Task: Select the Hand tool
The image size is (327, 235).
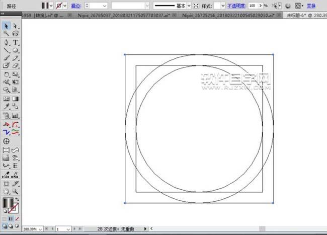Action: tap(6, 191)
